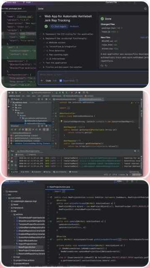Select ShowModulePropertiesAction in project tree
This screenshot has width=150, height=268.
point(30,218)
